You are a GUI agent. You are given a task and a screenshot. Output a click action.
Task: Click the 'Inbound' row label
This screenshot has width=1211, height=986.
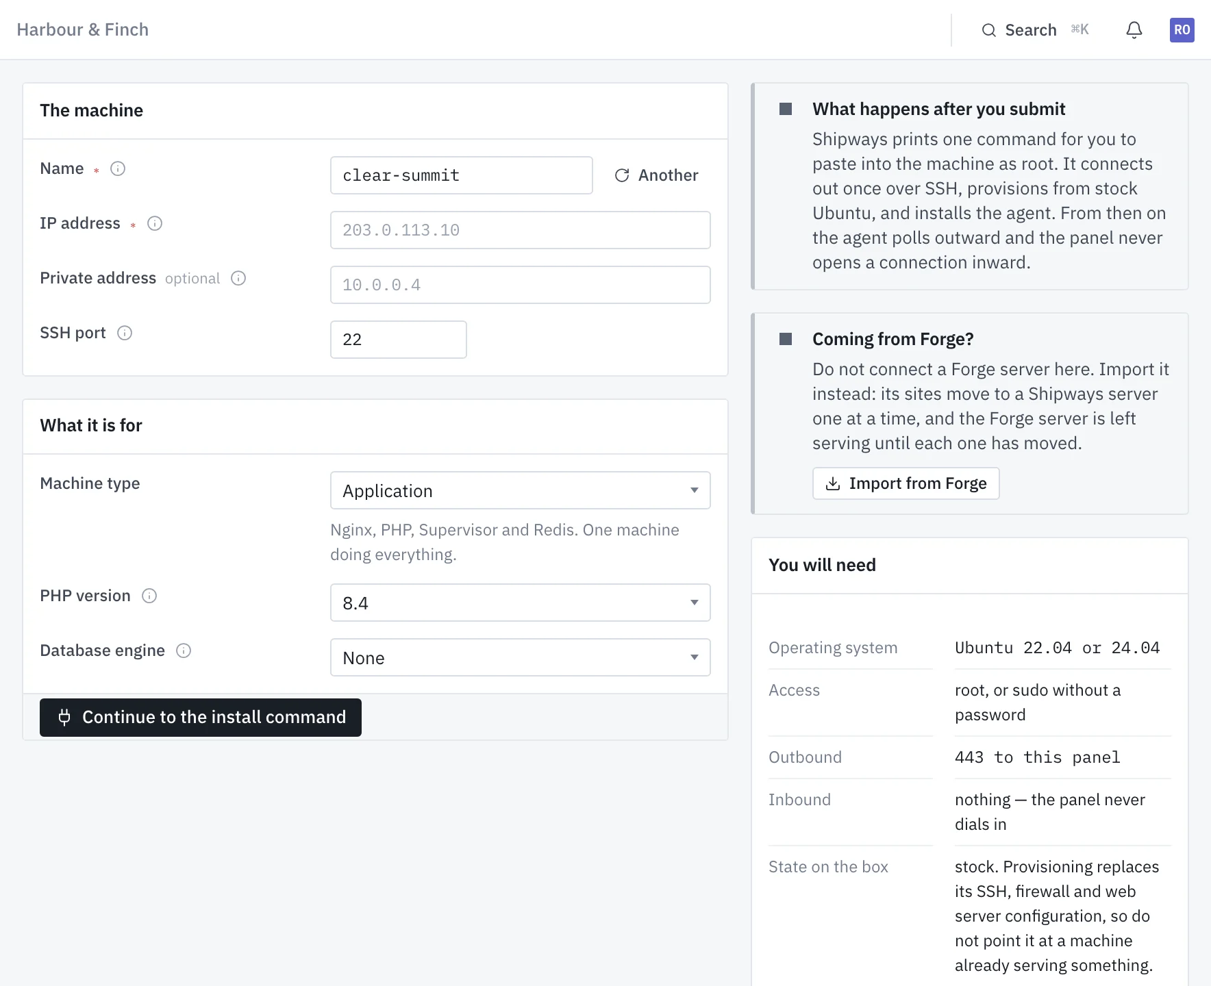pos(799,800)
